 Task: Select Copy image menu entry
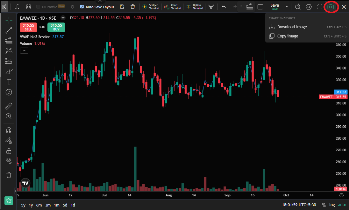(x=307, y=36)
